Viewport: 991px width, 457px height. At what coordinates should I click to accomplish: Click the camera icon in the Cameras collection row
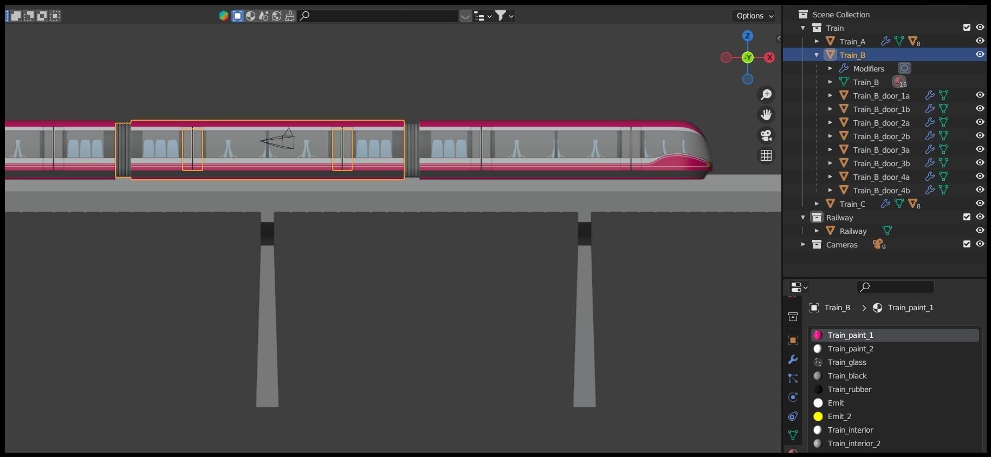coord(879,244)
